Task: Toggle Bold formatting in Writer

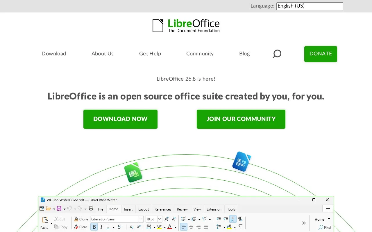Action: click(x=94, y=227)
